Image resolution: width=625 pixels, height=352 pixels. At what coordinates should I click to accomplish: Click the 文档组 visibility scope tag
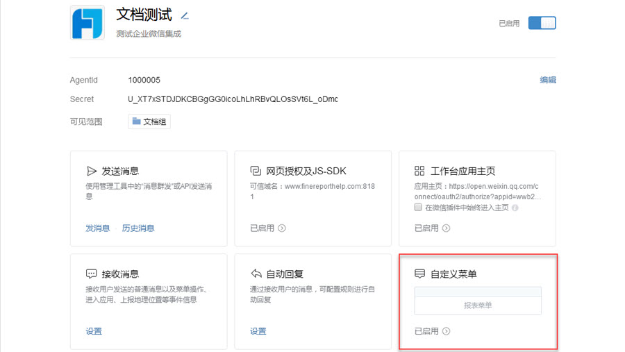pyautogui.click(x=149, y=121)
